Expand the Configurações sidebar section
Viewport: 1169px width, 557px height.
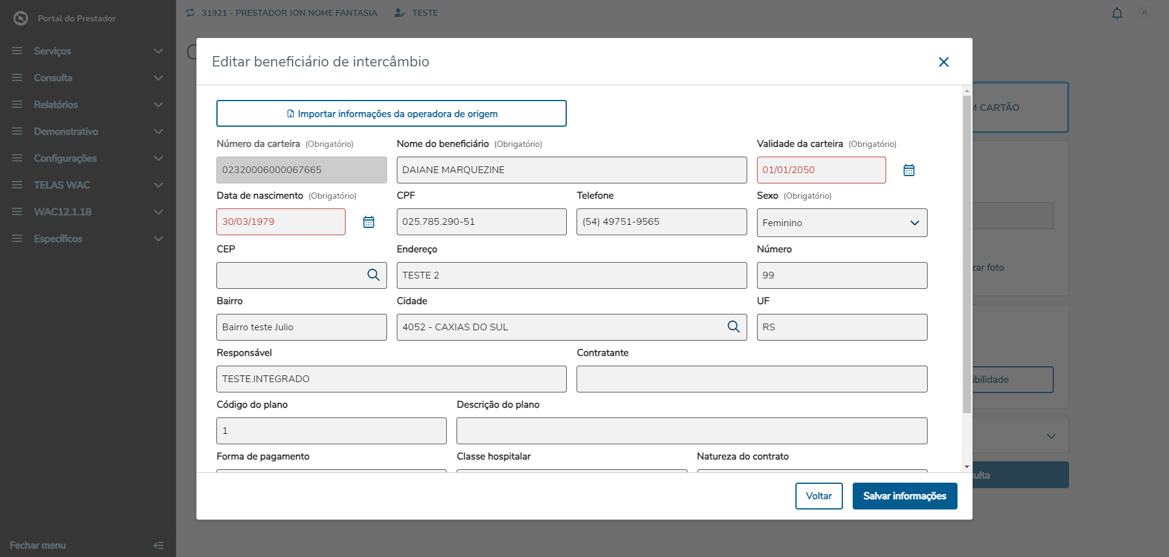tap(88, 158)
